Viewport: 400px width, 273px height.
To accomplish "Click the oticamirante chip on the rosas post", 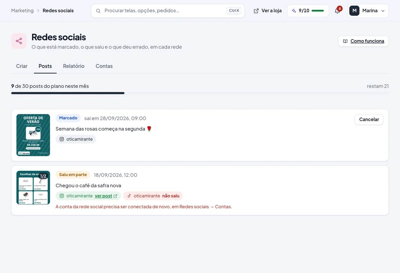I will click(x=76, y=139).
